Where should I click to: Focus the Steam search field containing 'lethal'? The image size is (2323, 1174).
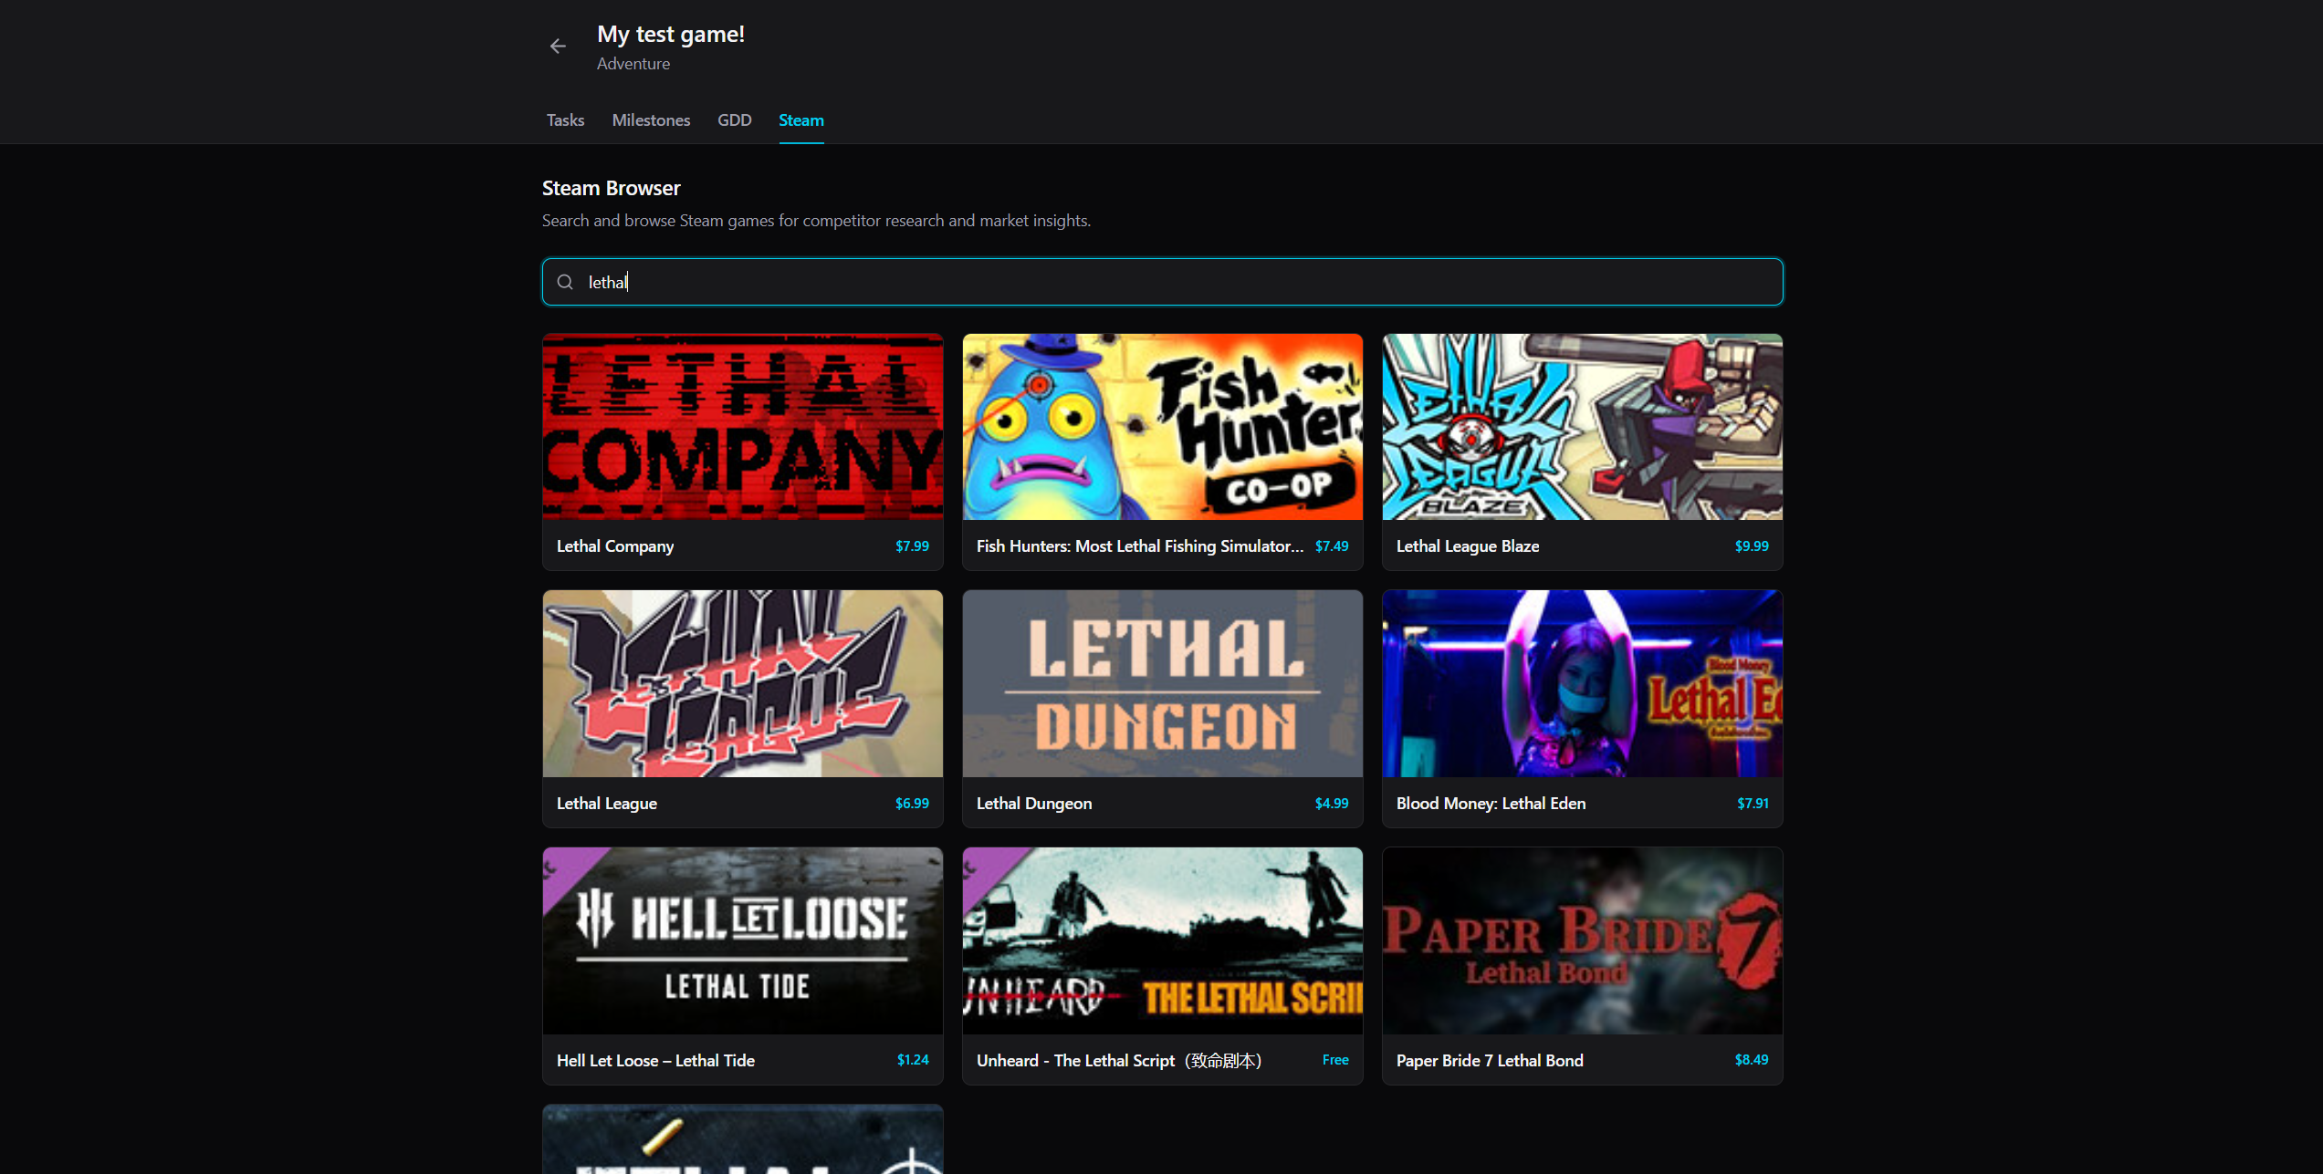1162,282
